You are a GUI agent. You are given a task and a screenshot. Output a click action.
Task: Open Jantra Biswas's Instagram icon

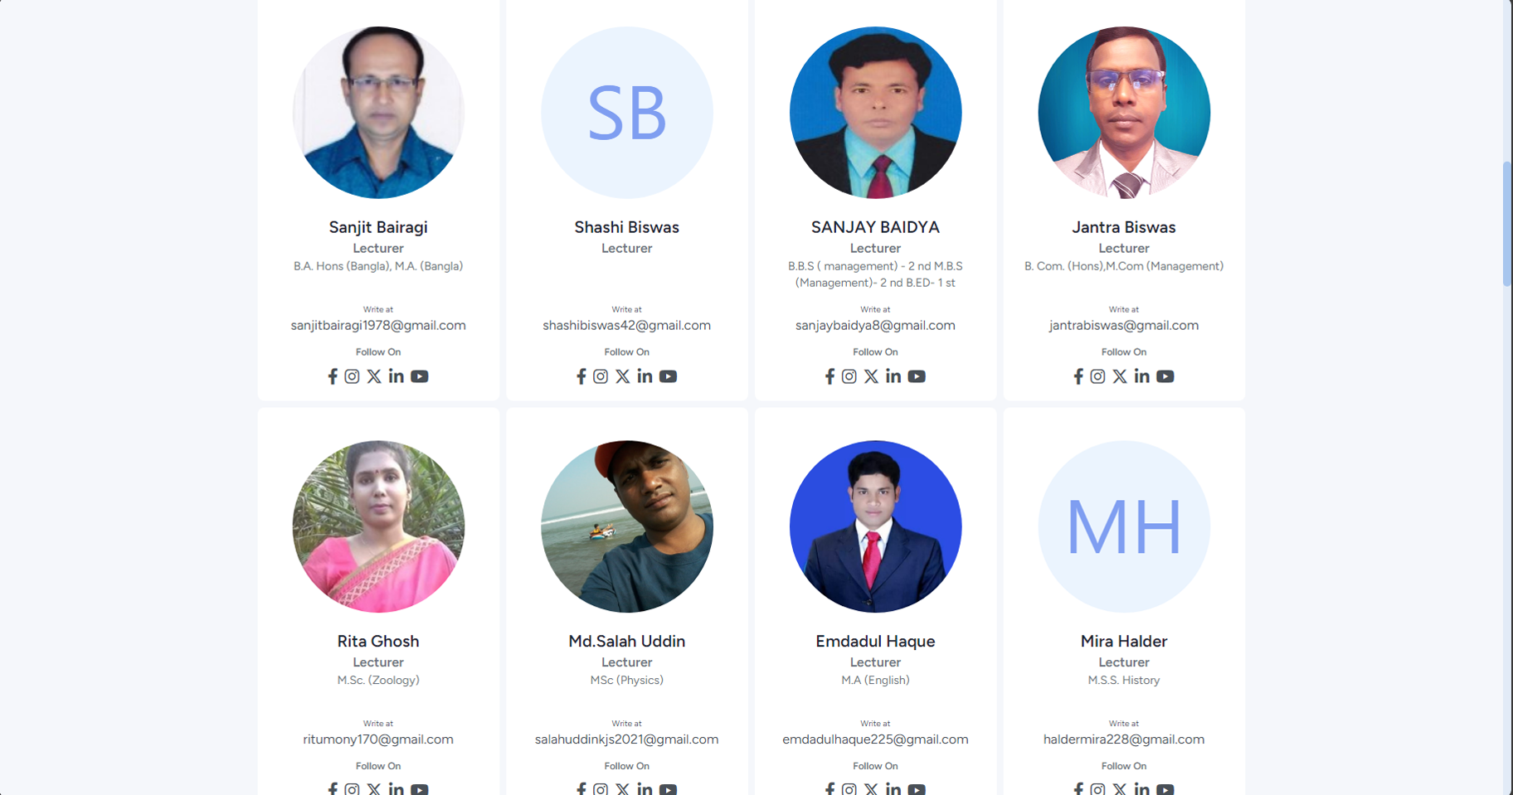pyautogui.click(x=1097, y=376)
